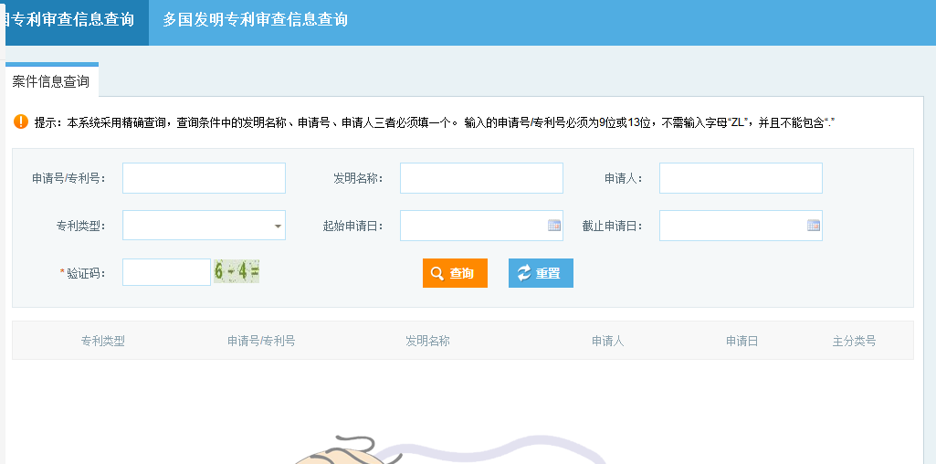Open the 截止申请日 calendar picker icon
Screen dimensions: 936x464
[813, 226]
